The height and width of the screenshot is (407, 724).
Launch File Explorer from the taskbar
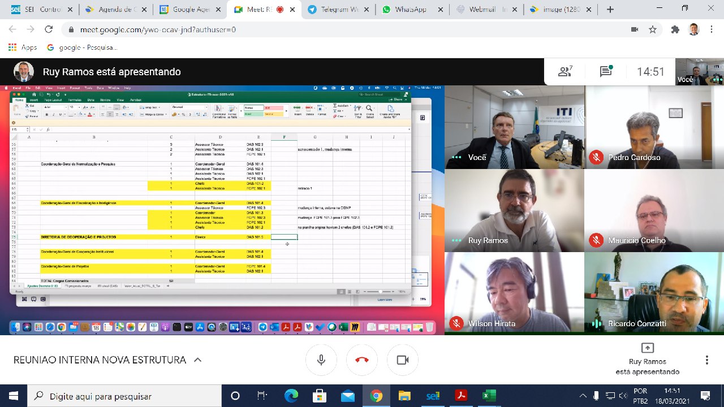pos(404,395)
